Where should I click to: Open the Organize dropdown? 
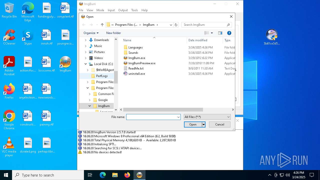(x=91, y=33)
